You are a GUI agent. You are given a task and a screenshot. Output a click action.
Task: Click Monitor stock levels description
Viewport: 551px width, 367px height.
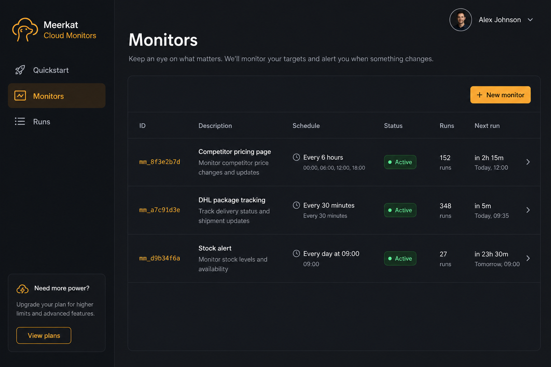tap(233, 264)
